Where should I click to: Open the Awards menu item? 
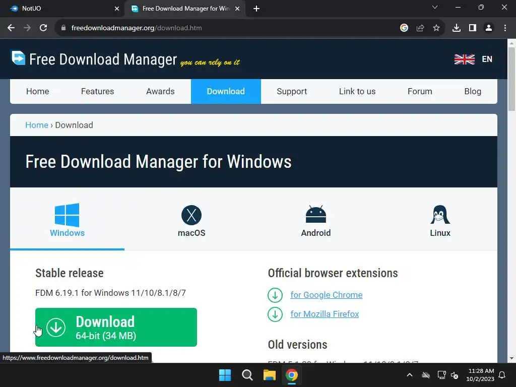[160, 92]
